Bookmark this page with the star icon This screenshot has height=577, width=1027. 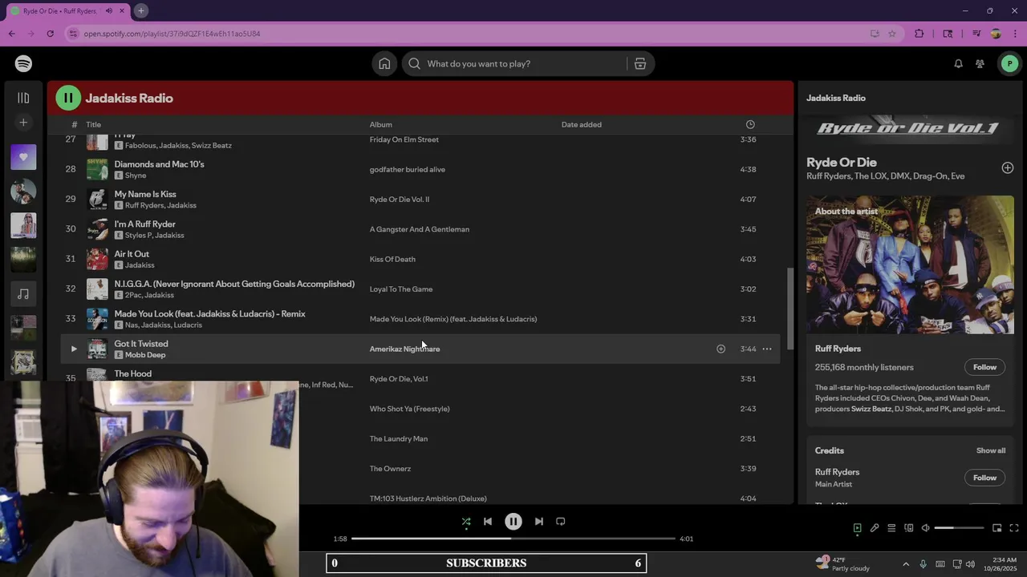point(892,34)
